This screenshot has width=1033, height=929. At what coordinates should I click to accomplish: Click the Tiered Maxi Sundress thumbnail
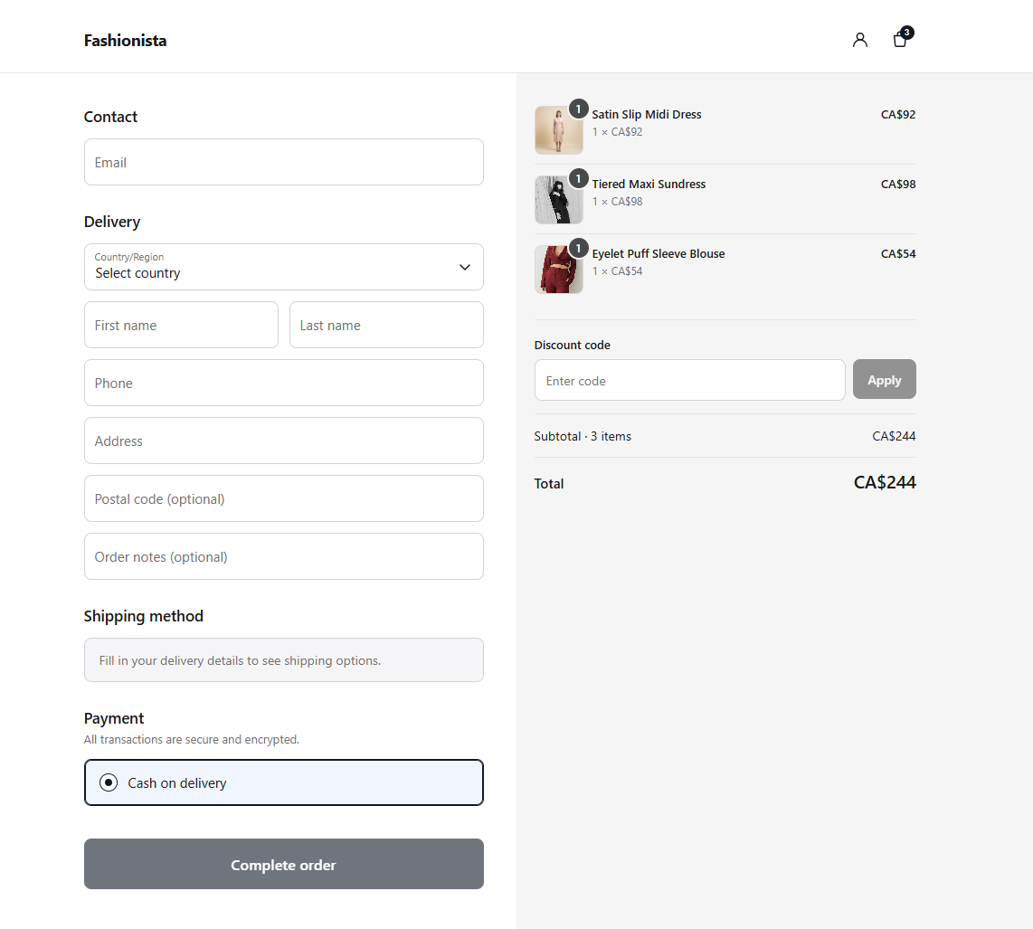(x=559, y=200)
